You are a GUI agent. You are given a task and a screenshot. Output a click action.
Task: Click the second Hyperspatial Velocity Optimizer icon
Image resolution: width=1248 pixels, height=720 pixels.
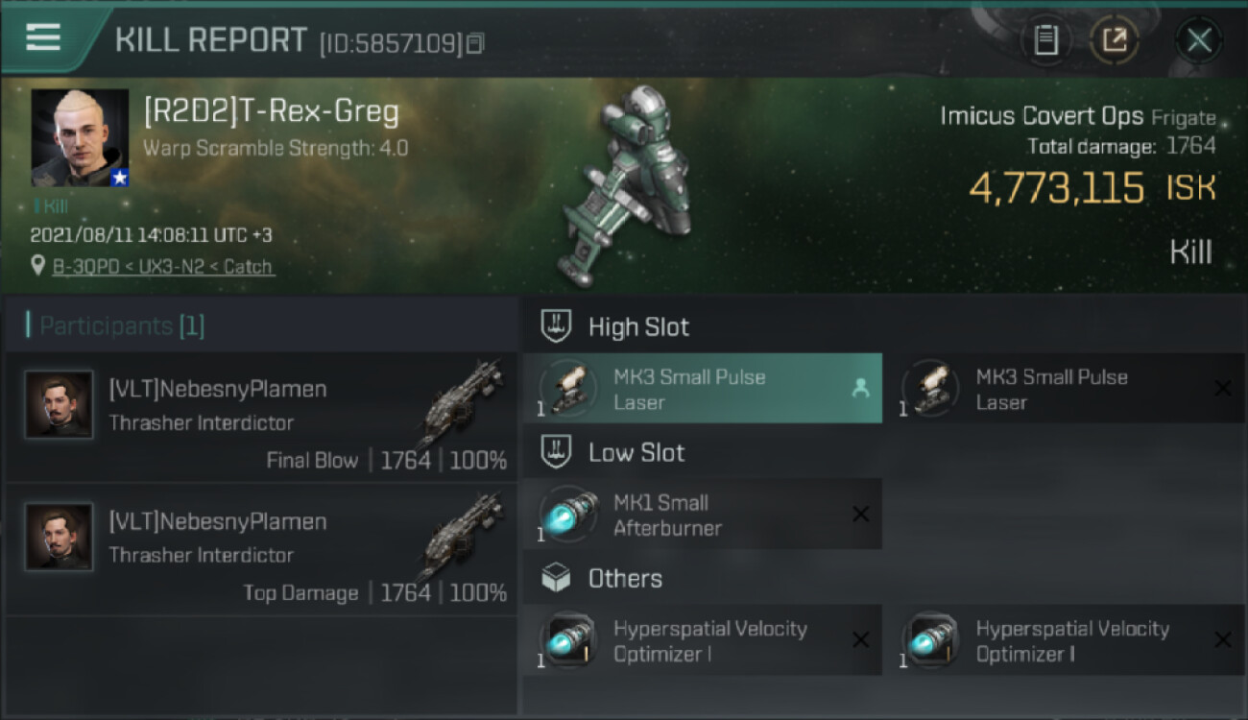pos(930,639)
